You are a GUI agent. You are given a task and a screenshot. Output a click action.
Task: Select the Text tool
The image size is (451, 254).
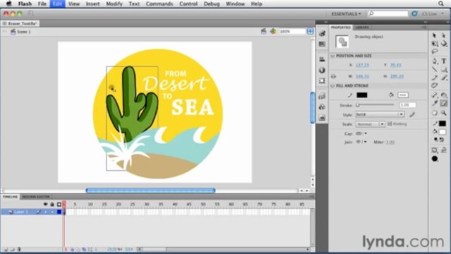pyautogui.click(x=444, y=61)
